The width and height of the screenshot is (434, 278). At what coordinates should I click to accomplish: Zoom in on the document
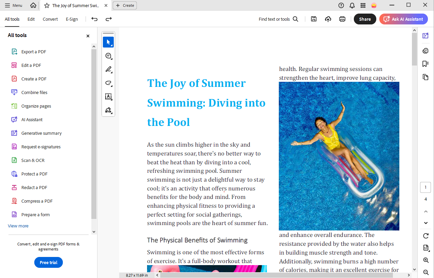point(426,260)
